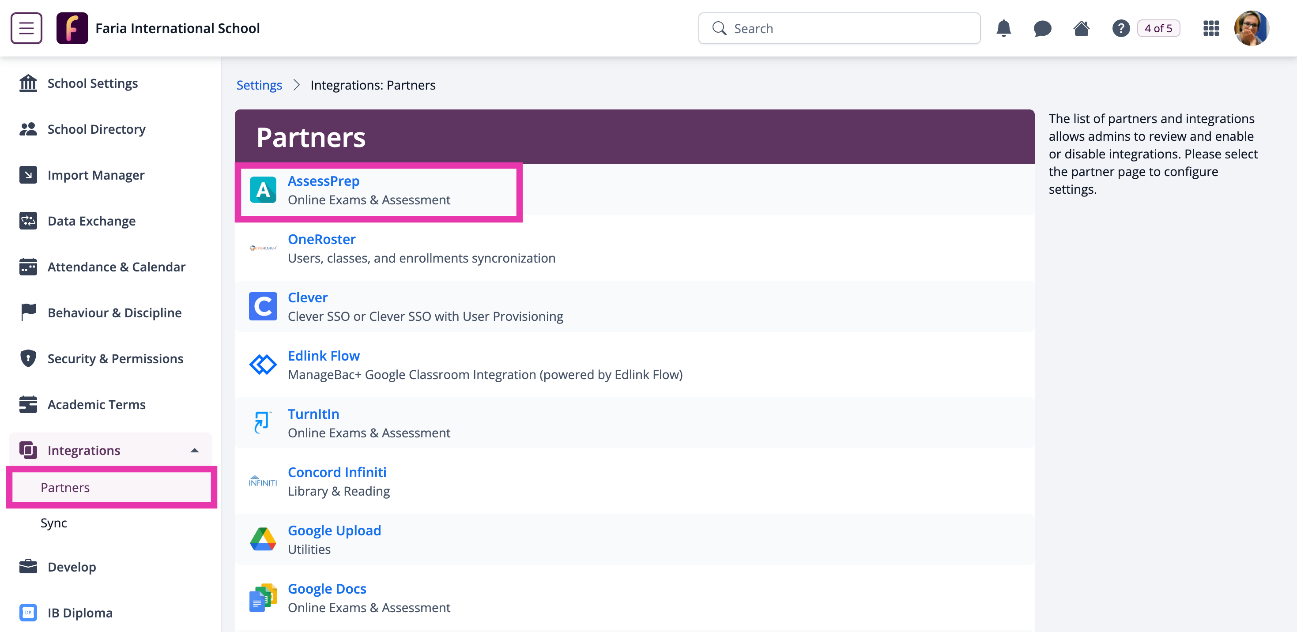Open the help question mark
The width and height of the screenshot is (1297, 632).
(1121, 28)
